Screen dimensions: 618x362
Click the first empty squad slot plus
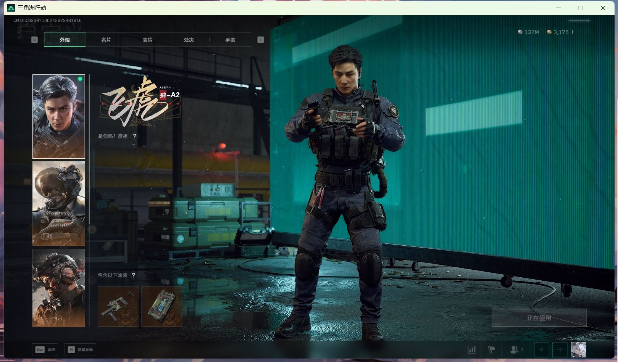point(541,349)
